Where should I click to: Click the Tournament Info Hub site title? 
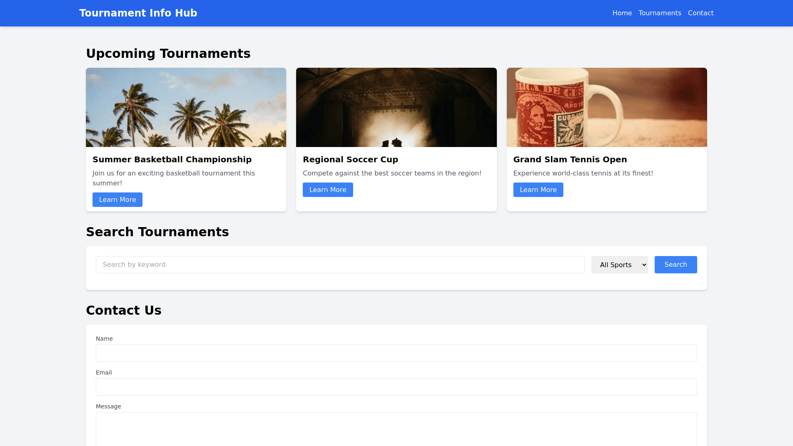click(x=138, y=13)
